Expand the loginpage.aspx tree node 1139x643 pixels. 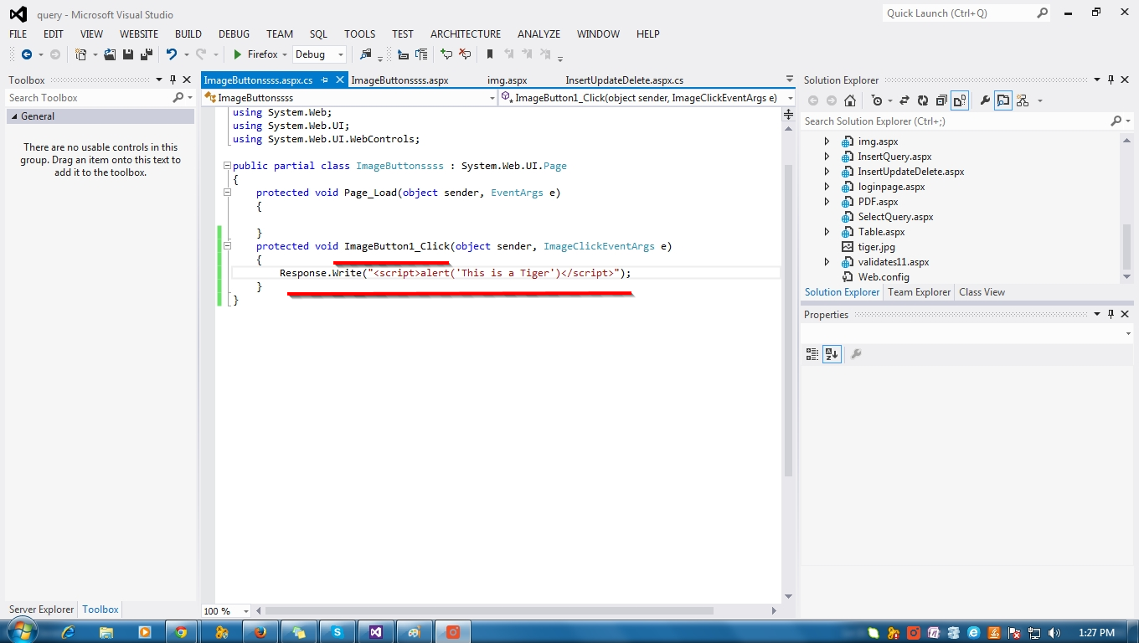827,186
